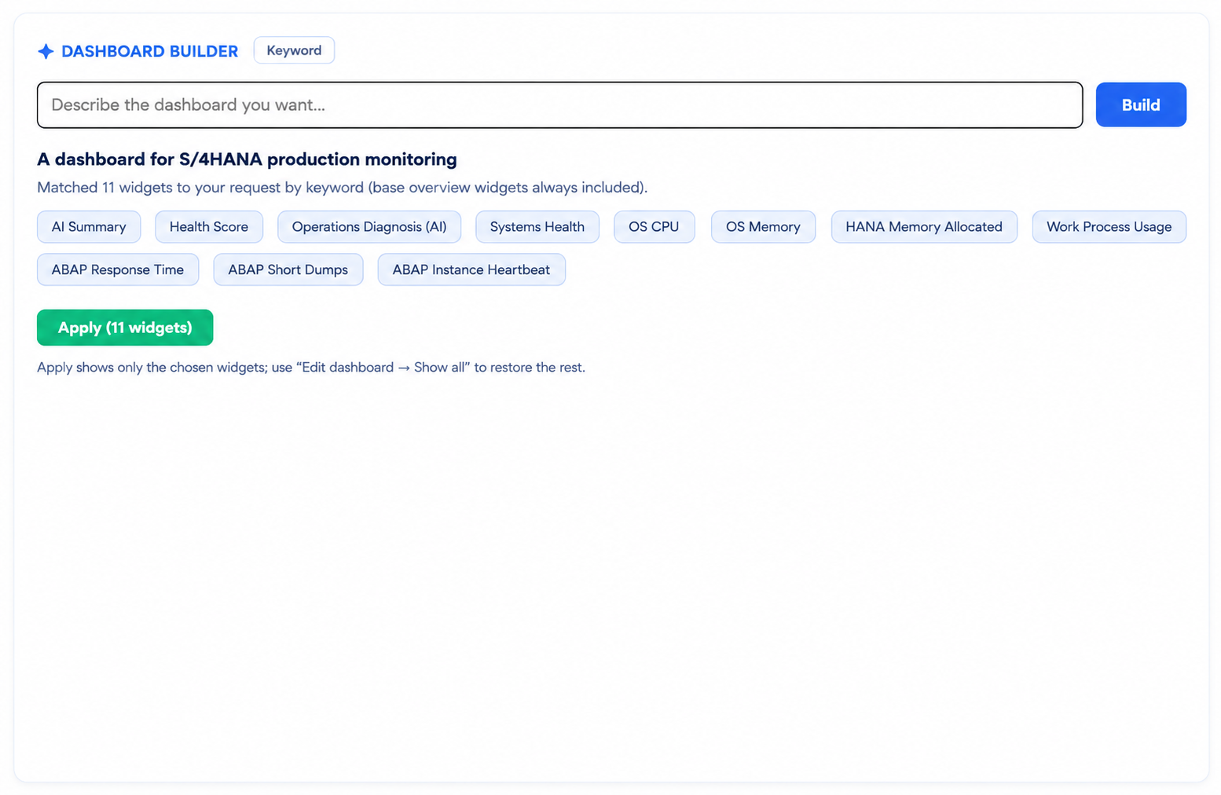Select the HANA Memory Allocated chip
This screenshot has height=795, width=1221.
click(924, 227)
